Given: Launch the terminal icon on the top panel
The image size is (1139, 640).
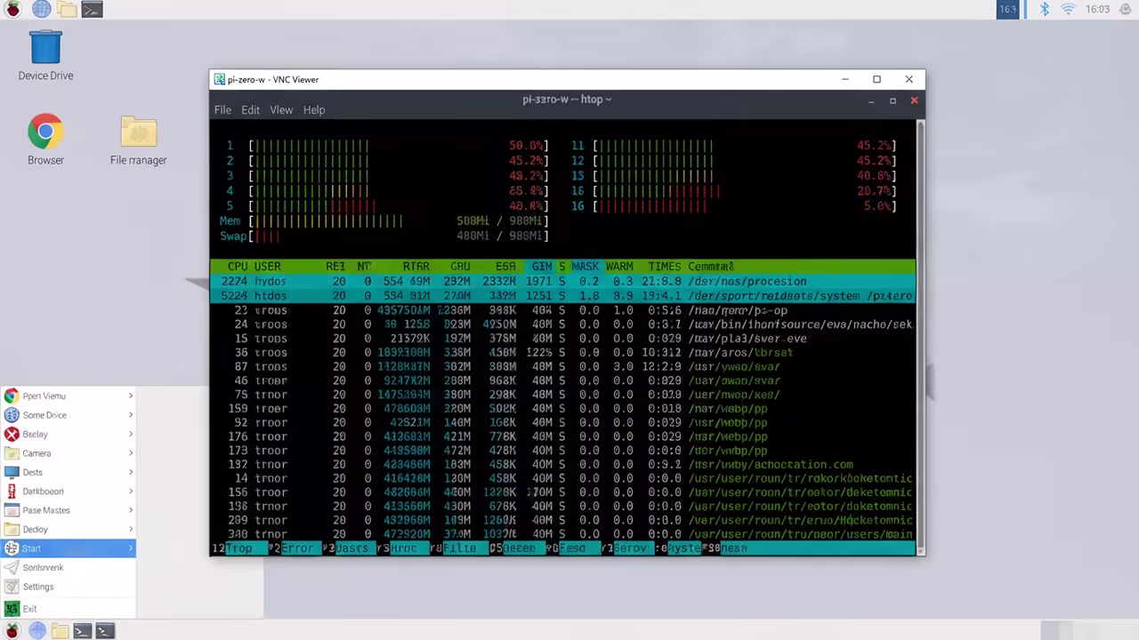Looking at the screenshot, I should [x=92, y=10].
